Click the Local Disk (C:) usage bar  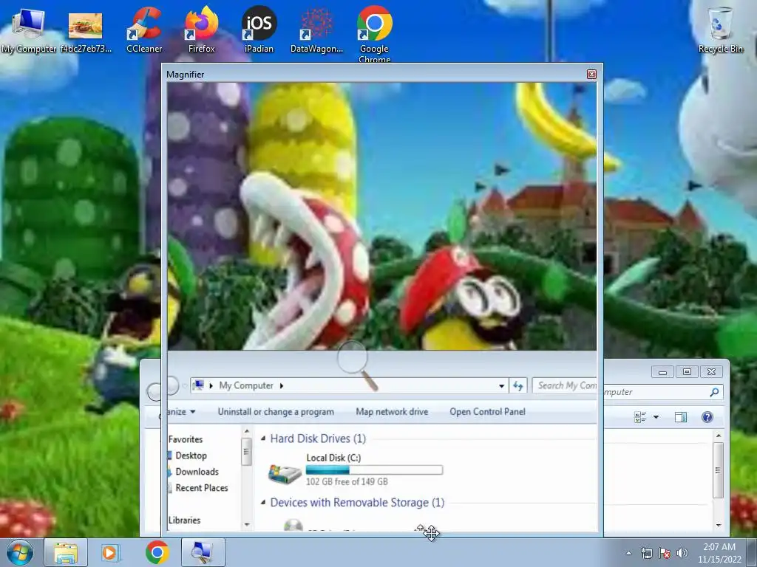pos(374,470)
